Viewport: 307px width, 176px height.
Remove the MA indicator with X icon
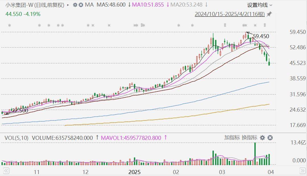point(81,5)
